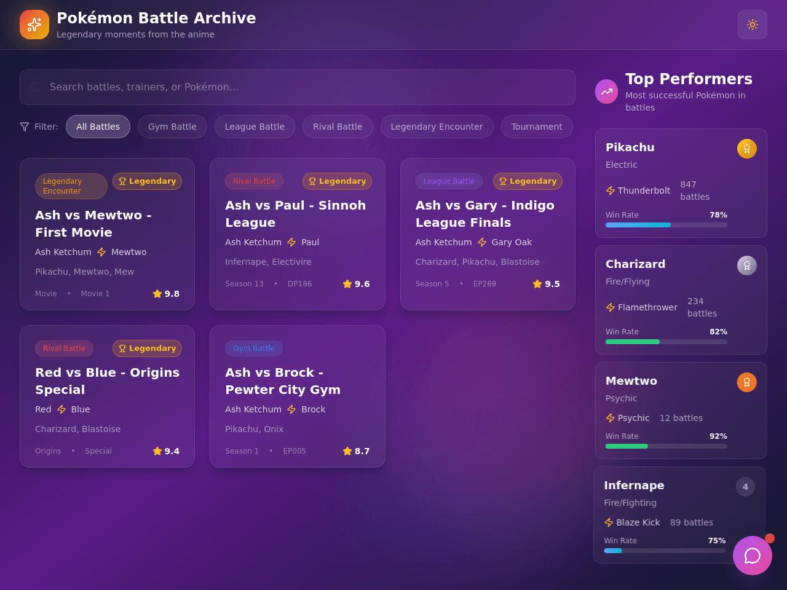
Task: Click the search battles input field
Action: [x=298, y=87]
